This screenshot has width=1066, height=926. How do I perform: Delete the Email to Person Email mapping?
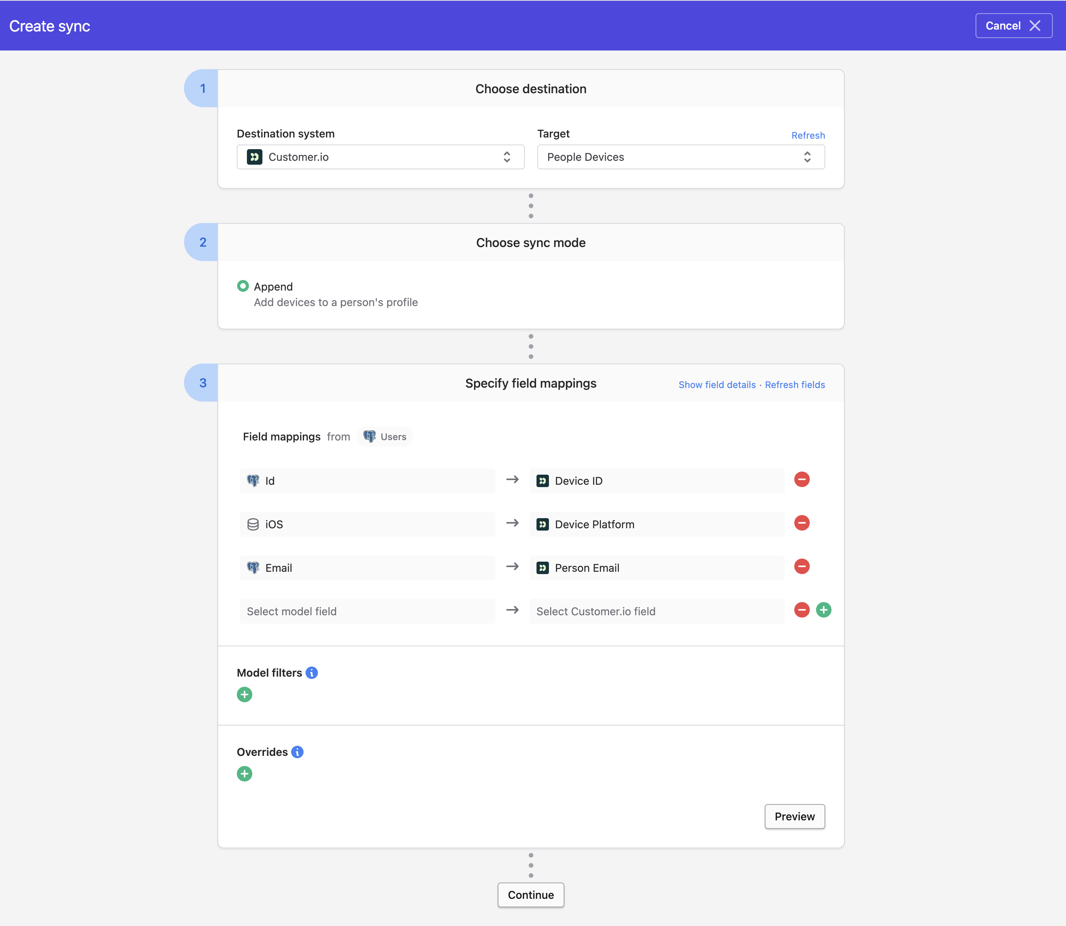pyautogui.click(x=802, y=566)
